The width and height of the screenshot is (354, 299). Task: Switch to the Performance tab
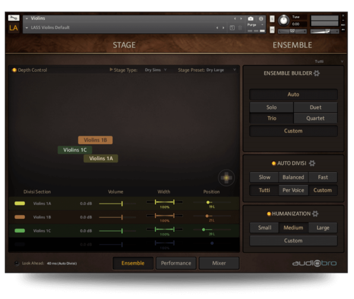176,263
